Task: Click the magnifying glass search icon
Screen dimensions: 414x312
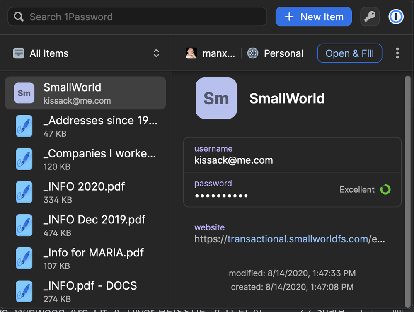Action: pos(19,17)
